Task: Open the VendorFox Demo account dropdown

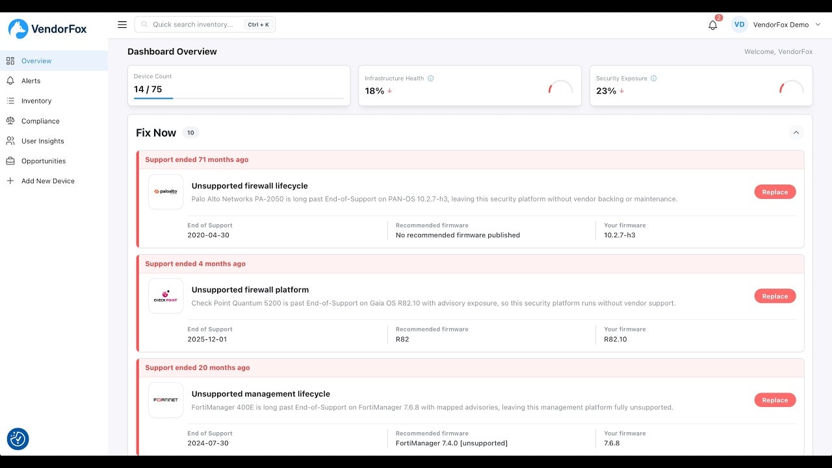Action: pyautogui.click(x=777, y=25)
